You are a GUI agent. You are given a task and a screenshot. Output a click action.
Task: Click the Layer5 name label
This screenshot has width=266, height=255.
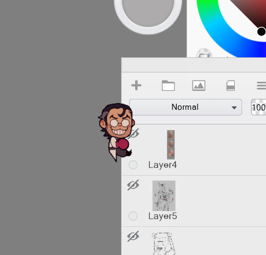[163, 216]
